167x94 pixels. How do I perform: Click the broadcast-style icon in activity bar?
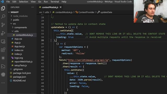pyautogui.click(x=3, y=74)
